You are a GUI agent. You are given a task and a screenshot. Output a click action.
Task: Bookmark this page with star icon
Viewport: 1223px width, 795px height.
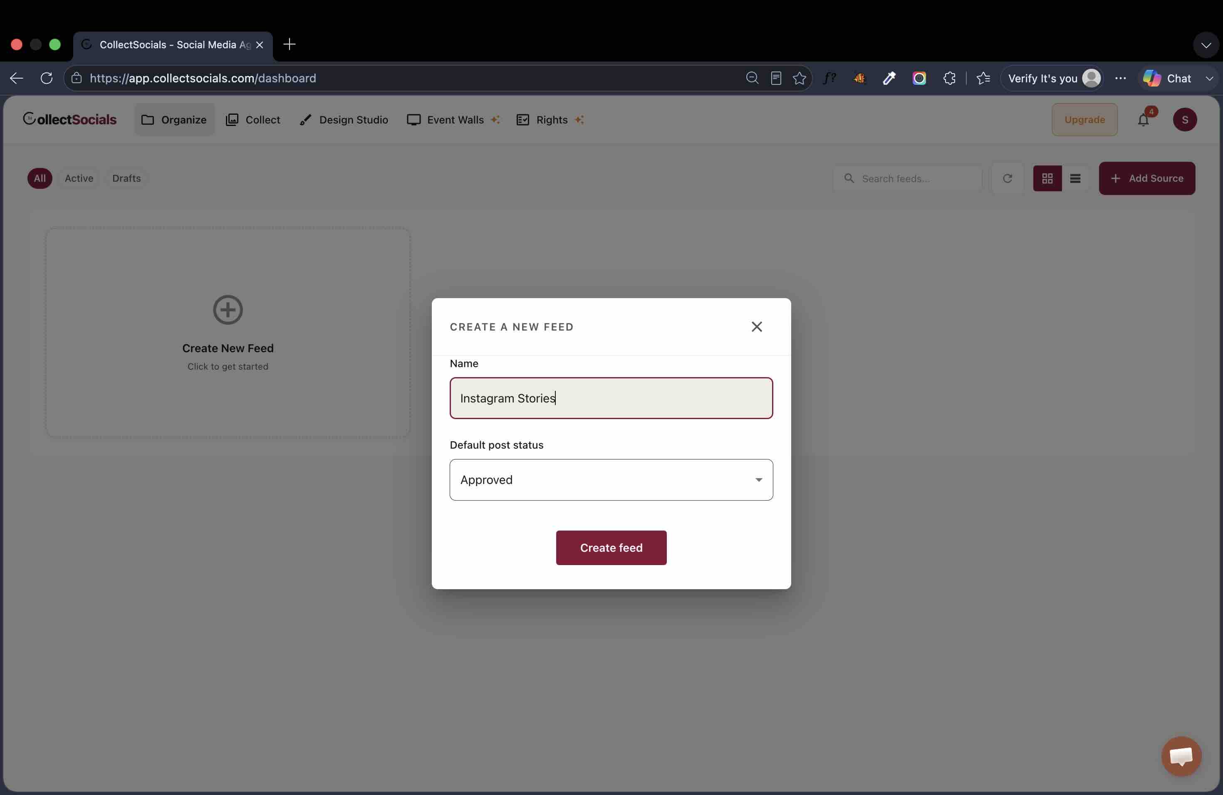pyautogui.click(x=800, y=78)
